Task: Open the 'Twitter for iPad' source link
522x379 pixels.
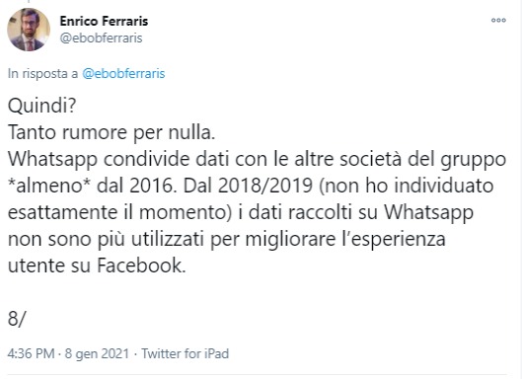Action: [186, 353]
